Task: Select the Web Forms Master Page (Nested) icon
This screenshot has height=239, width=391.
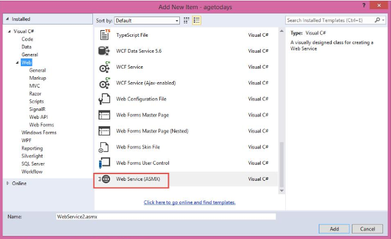Action: click(x=104, y=131)
